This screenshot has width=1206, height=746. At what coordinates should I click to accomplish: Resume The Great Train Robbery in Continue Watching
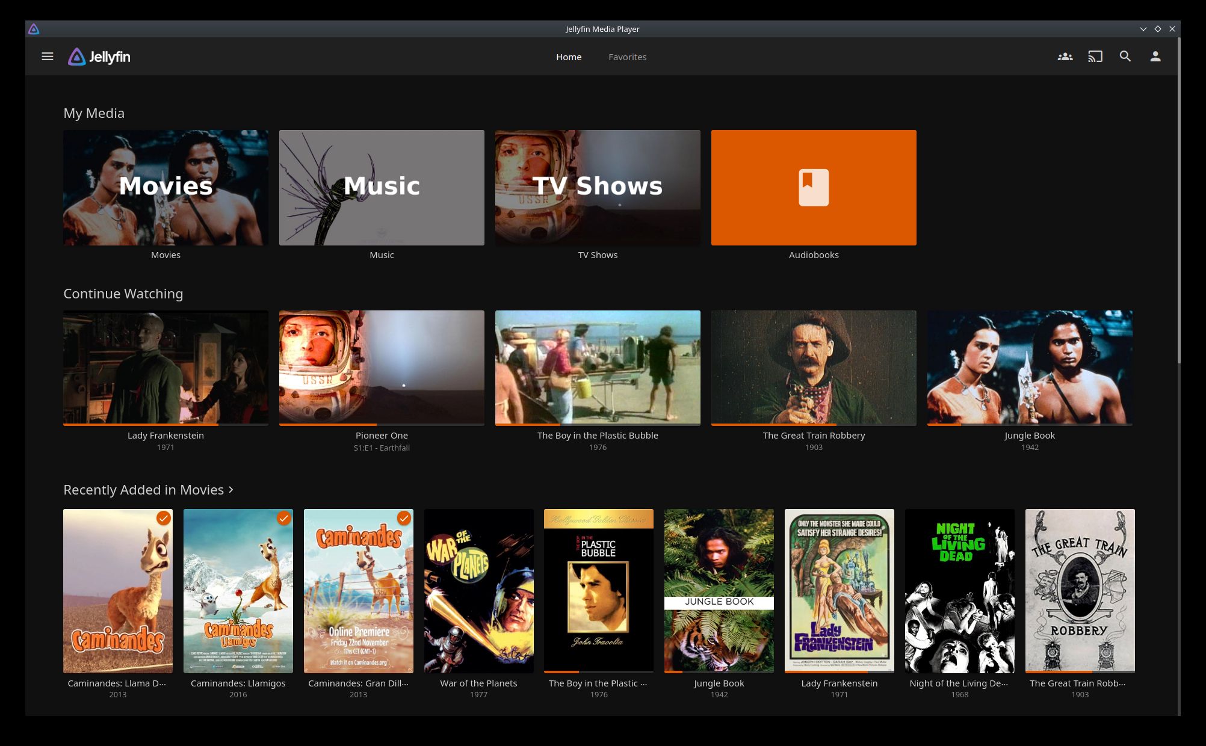(814, 367)
